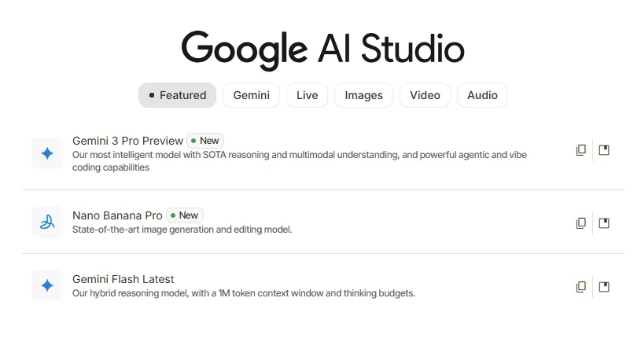Click the New badge beside Gemini 3 Pro Preview

click(205, 141)
